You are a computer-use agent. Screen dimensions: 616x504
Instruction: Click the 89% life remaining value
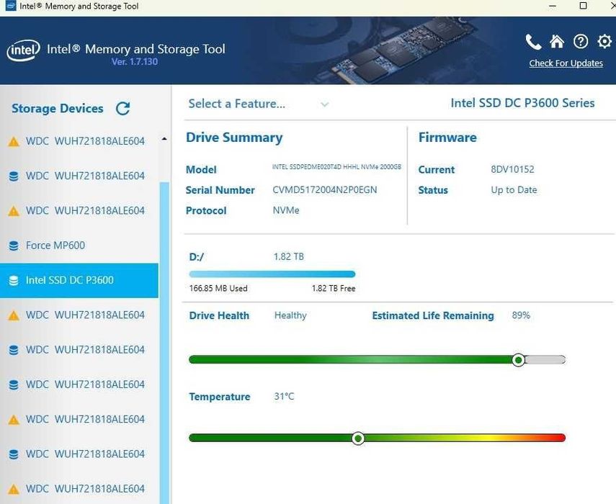(521, 315)
